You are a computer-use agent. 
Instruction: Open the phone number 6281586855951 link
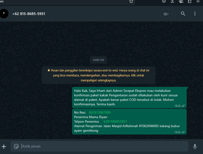click(x=115, y=121)
